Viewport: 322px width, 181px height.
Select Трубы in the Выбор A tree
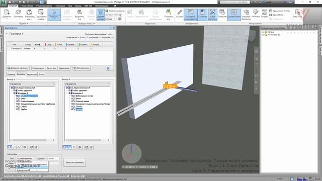point(24,110)
